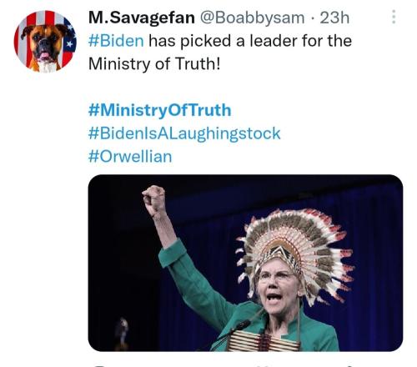Follow the #Biden hashtag

116,41
